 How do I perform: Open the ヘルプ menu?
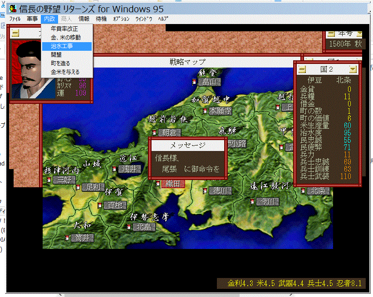click(x=163, y=19)
